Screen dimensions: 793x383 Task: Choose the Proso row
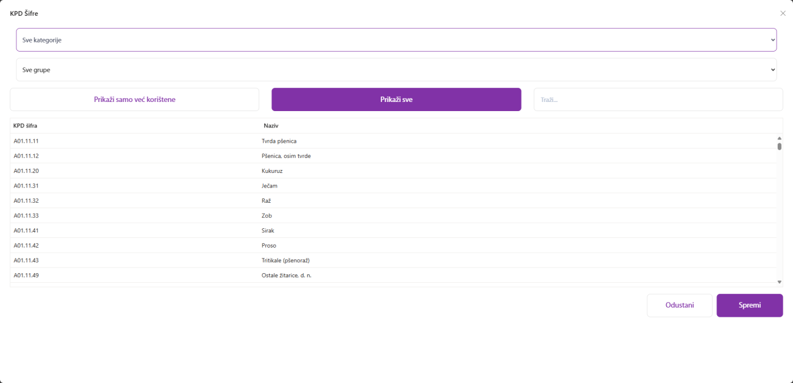pyautogui.click(x=268, y=246)
